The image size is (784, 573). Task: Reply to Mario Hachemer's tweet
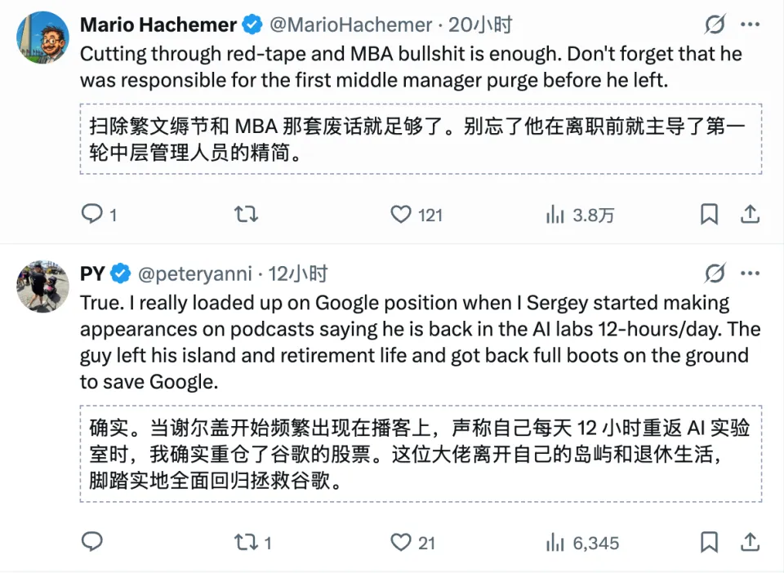tap(92, 215)
